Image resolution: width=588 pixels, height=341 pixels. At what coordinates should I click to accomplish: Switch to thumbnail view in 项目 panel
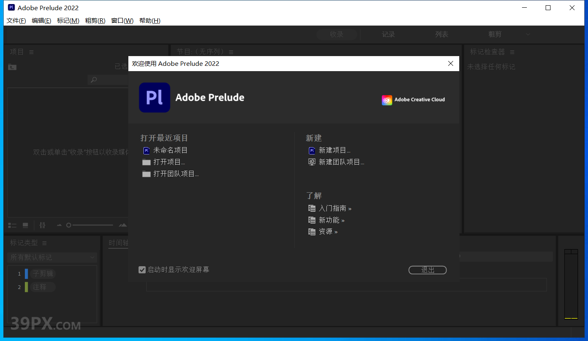[25, 225]
